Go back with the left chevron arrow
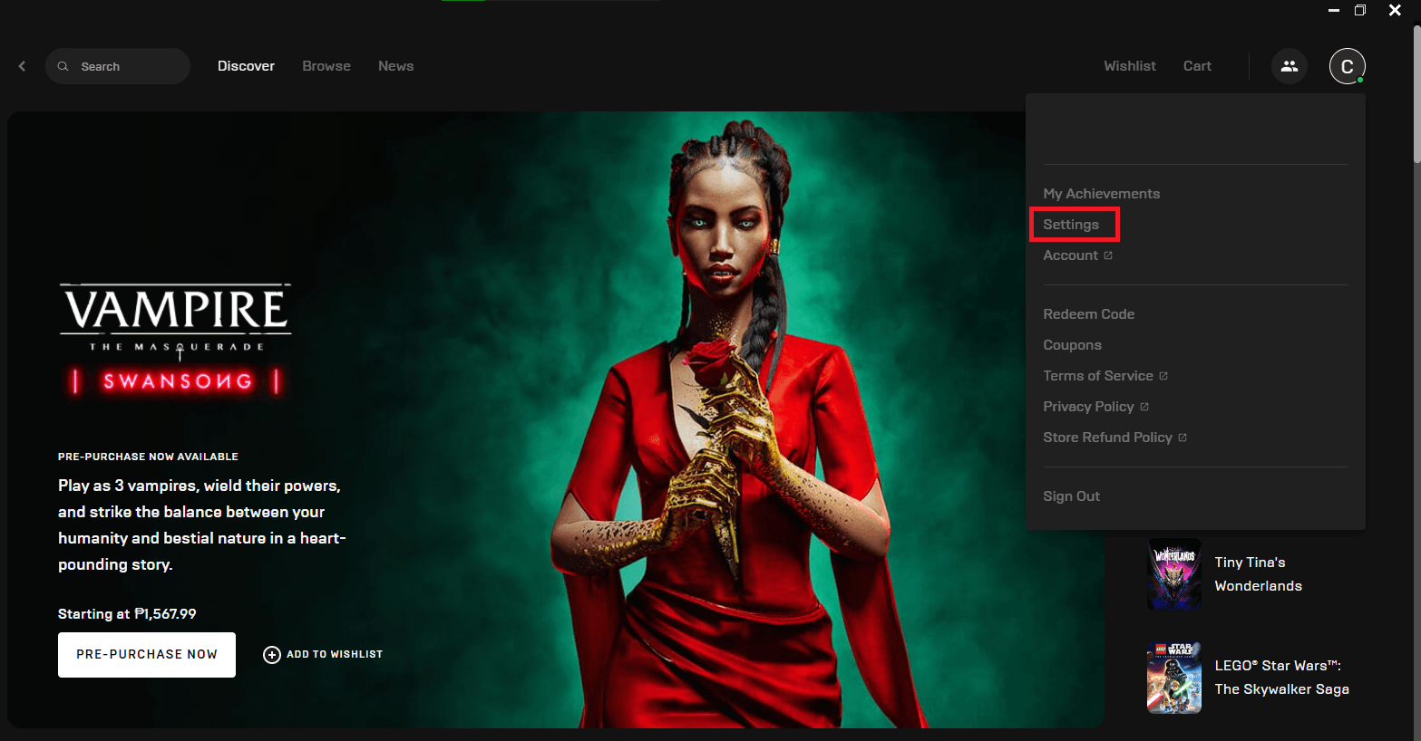 [22, 66]
